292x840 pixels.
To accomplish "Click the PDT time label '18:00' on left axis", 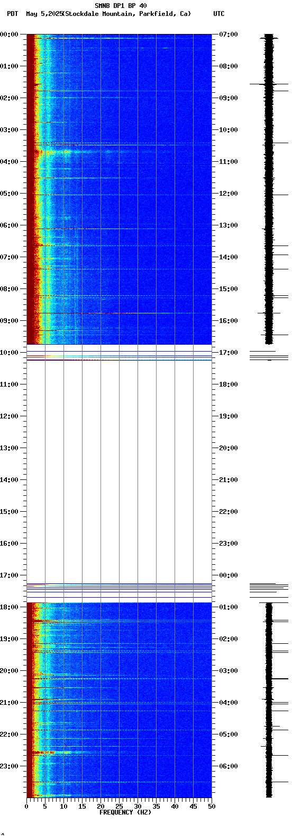I will [x=10, y=607].
